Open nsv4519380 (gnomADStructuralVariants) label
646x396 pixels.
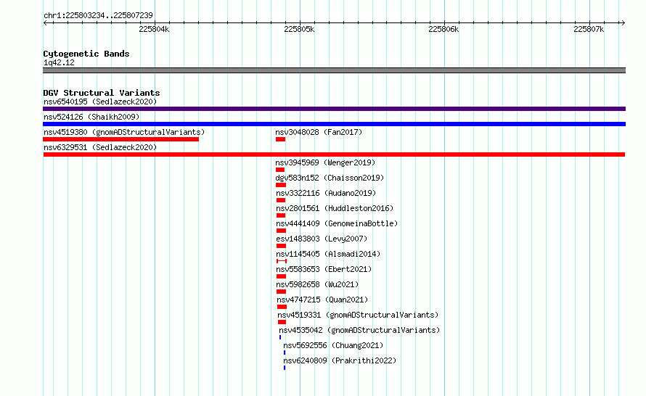[124, 132]
